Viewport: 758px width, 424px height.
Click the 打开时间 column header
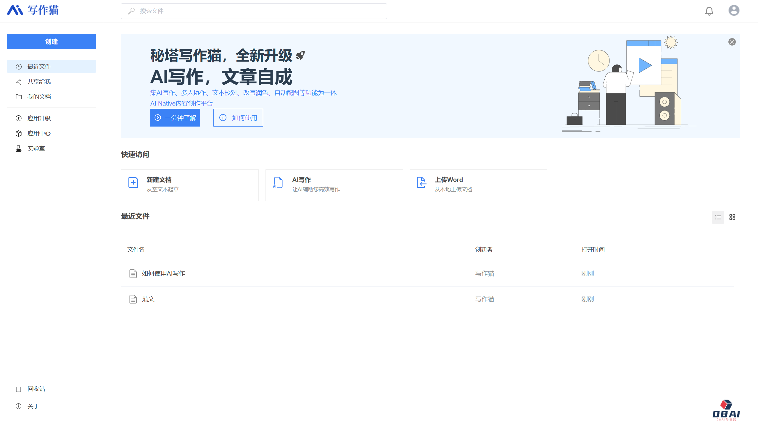(593, 250)
